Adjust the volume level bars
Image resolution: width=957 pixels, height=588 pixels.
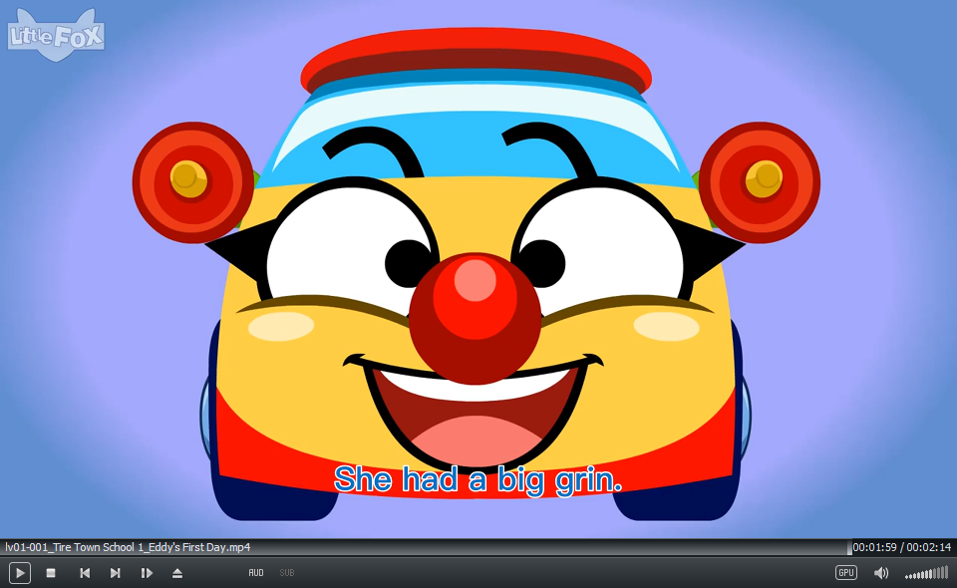click(926, 573)
